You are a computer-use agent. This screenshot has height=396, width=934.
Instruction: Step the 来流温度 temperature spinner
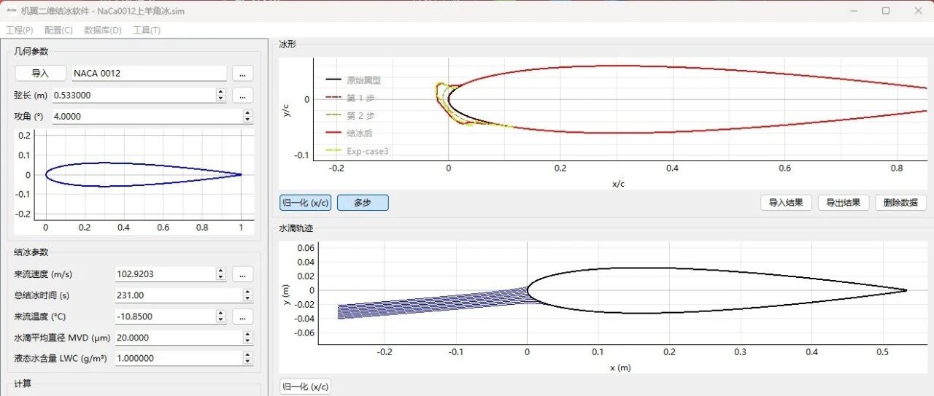click(221, 317)
